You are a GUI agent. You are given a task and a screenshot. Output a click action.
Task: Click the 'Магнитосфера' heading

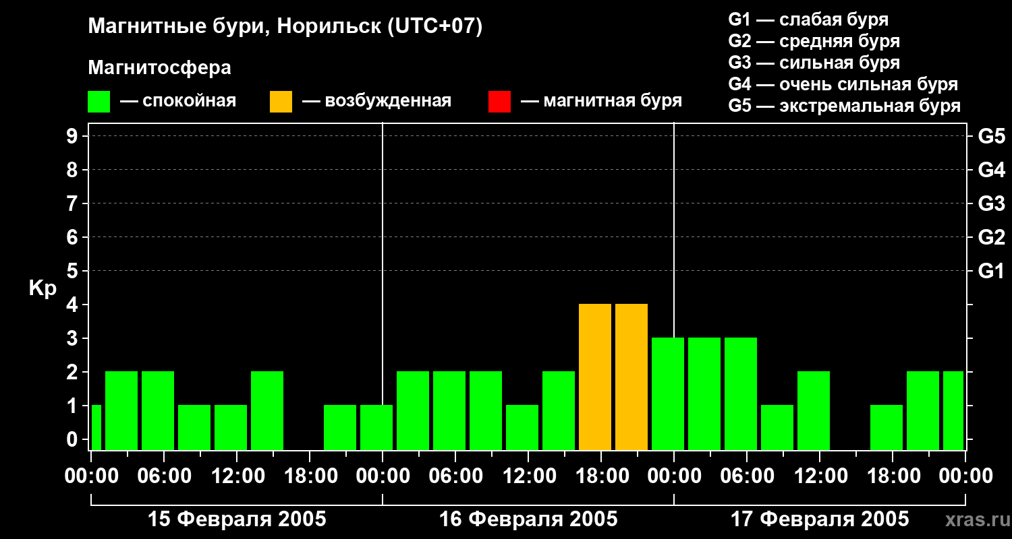(159, 68)
